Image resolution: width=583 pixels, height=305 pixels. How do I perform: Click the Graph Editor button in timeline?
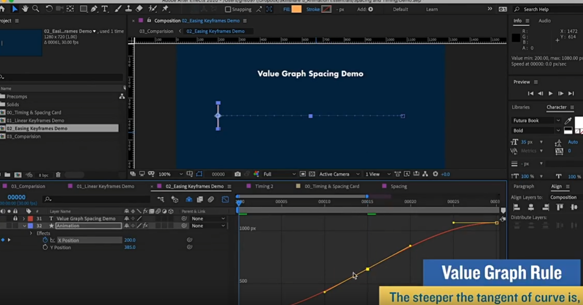(225, 199)
